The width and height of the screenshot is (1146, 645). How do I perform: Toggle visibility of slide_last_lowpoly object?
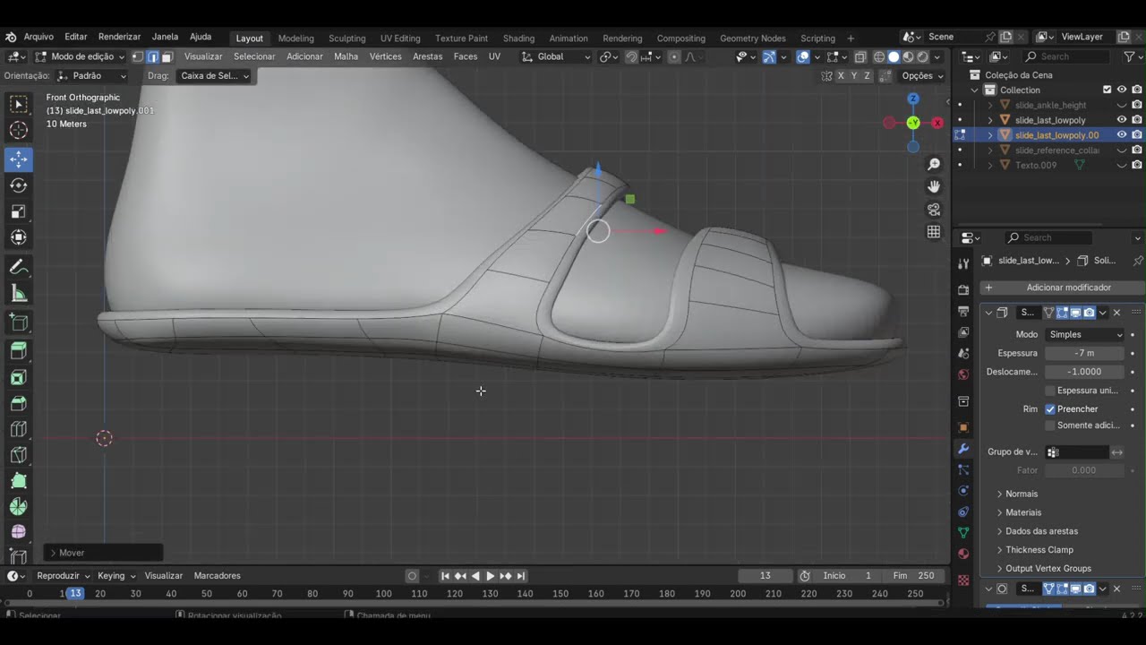pos(1121,120)
